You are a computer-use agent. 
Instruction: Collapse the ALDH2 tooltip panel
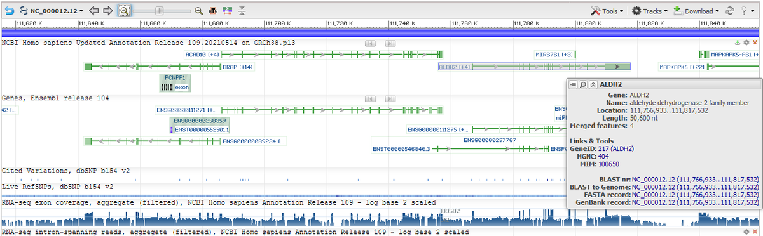point(593,84)
